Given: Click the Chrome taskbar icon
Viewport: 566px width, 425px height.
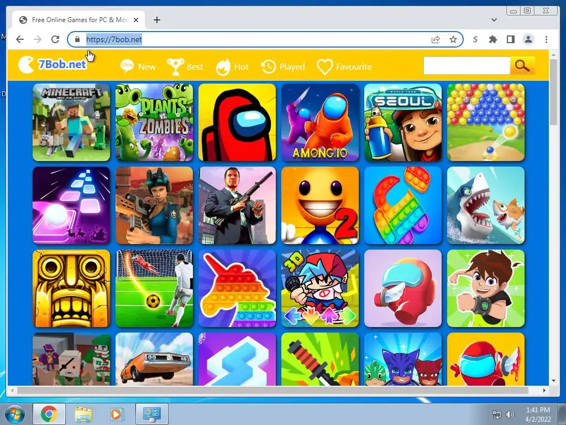Looking at the screenshot, I should (49, 414).
